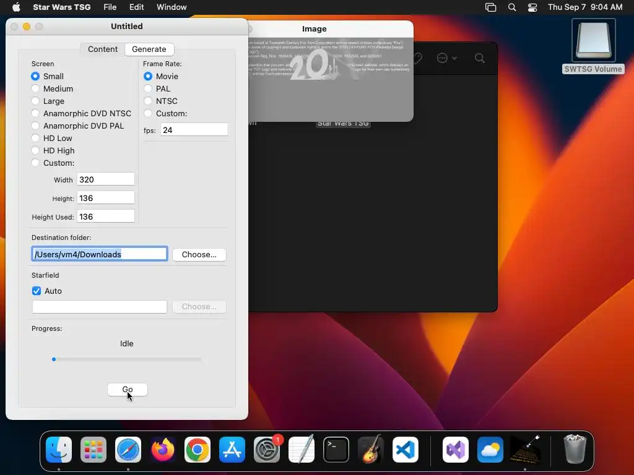Image resolution: width=634 pixels, height=475 pixels.
Task: Click the search icon in background window
Action: (x=480, y=58)
